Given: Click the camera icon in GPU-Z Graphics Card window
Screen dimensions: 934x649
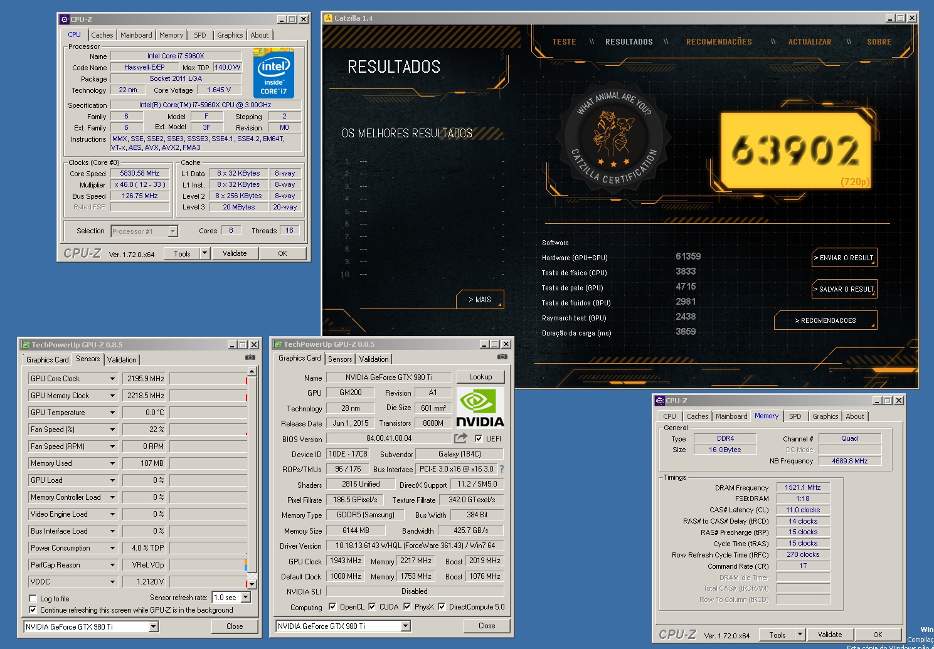Looking at the screenshot, I should tap(502, 357).
